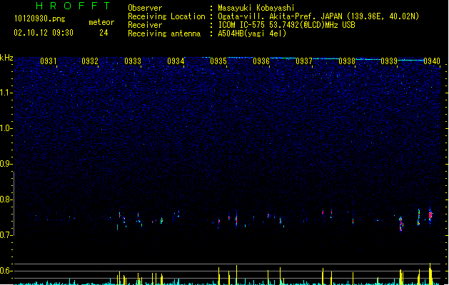Click the 0.8 kHz axis label

coord(6,199)
